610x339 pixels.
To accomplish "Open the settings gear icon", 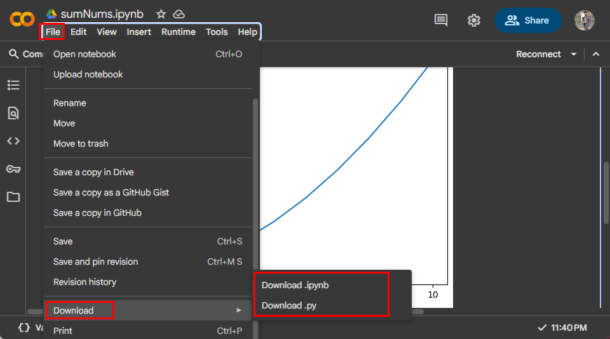I will [473, 20].
